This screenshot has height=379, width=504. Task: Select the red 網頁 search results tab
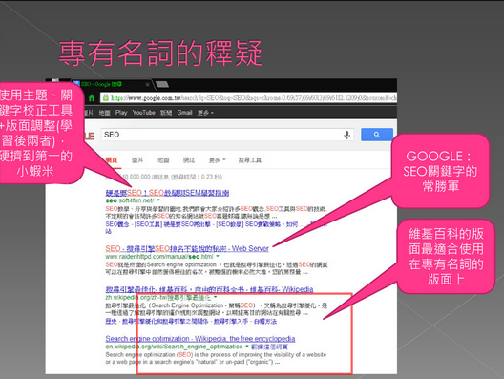(112, 160)
